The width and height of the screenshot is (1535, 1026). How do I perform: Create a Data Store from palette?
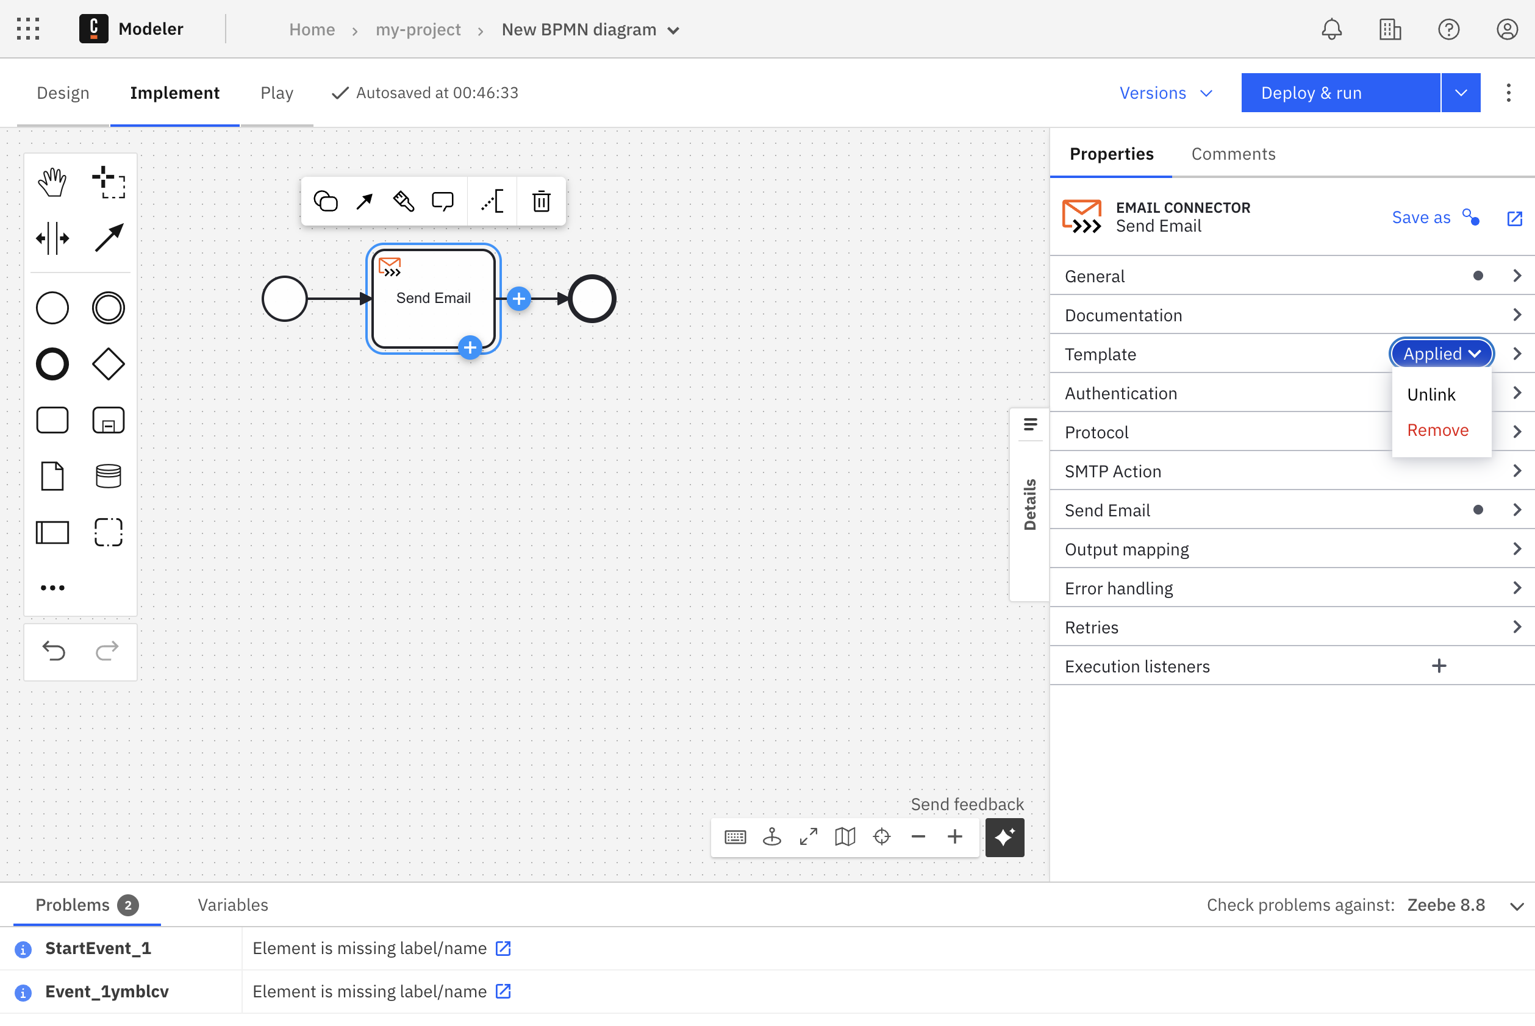point(108,476)
